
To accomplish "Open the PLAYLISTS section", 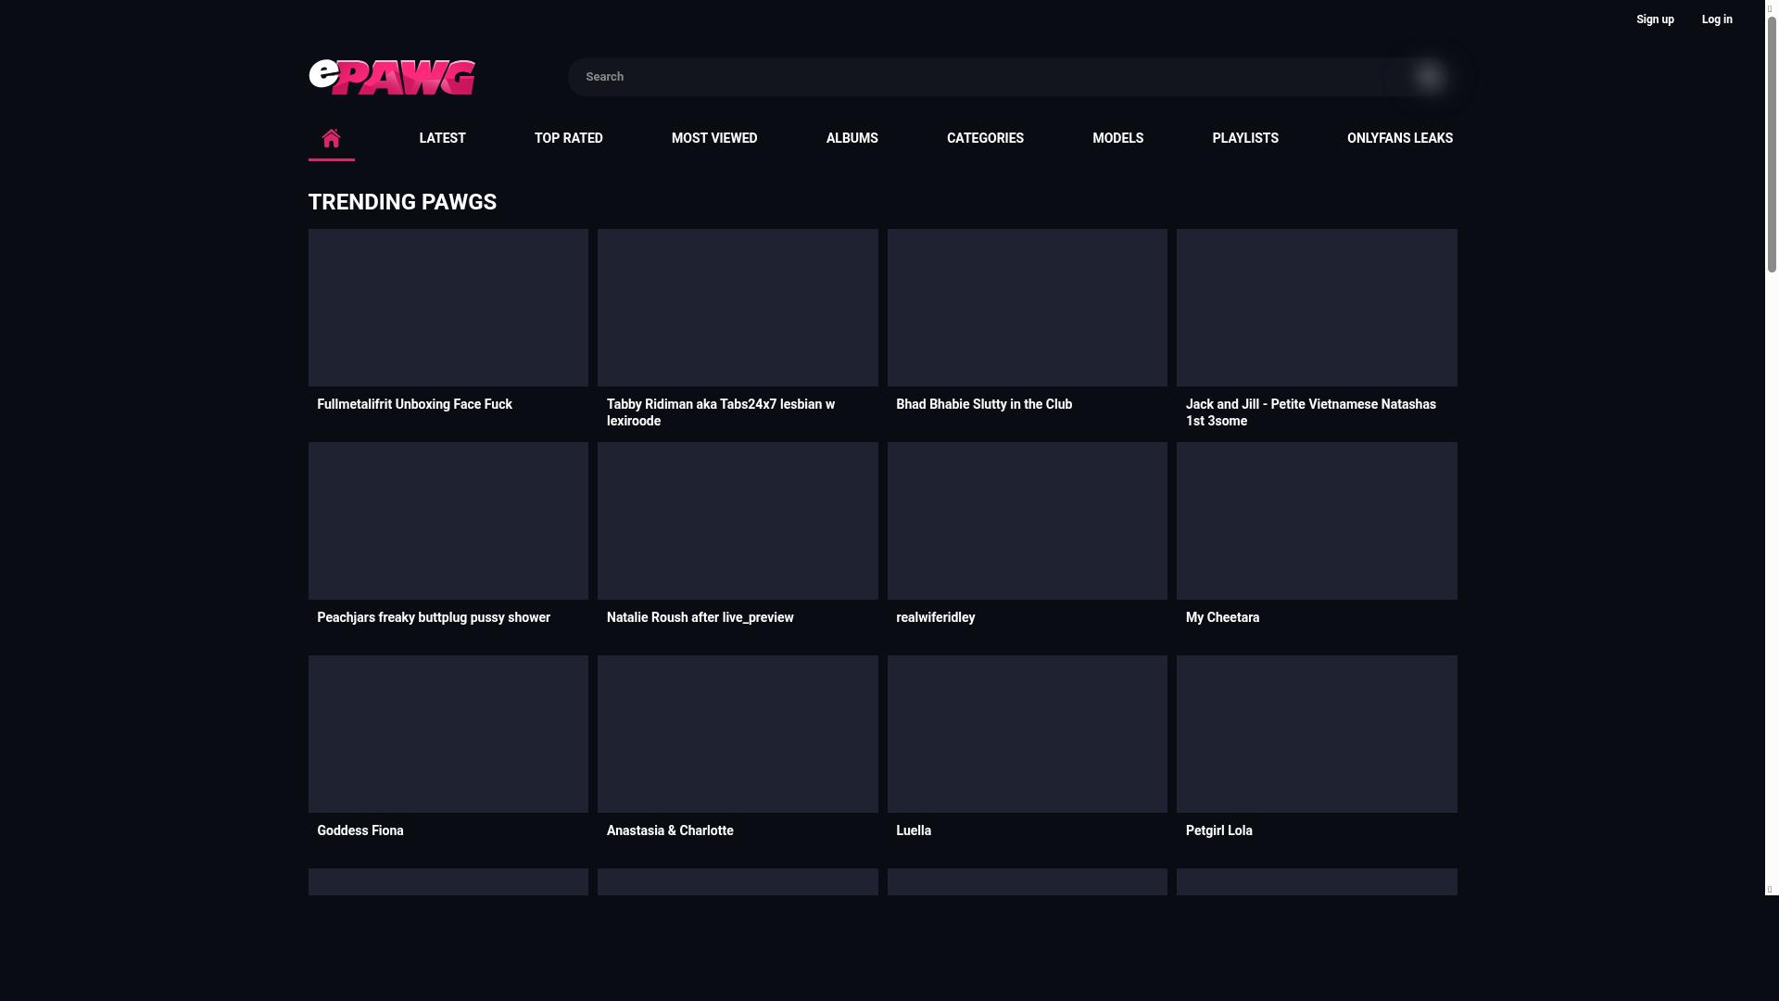I will pyautogui.click(x=1244, y=138).
